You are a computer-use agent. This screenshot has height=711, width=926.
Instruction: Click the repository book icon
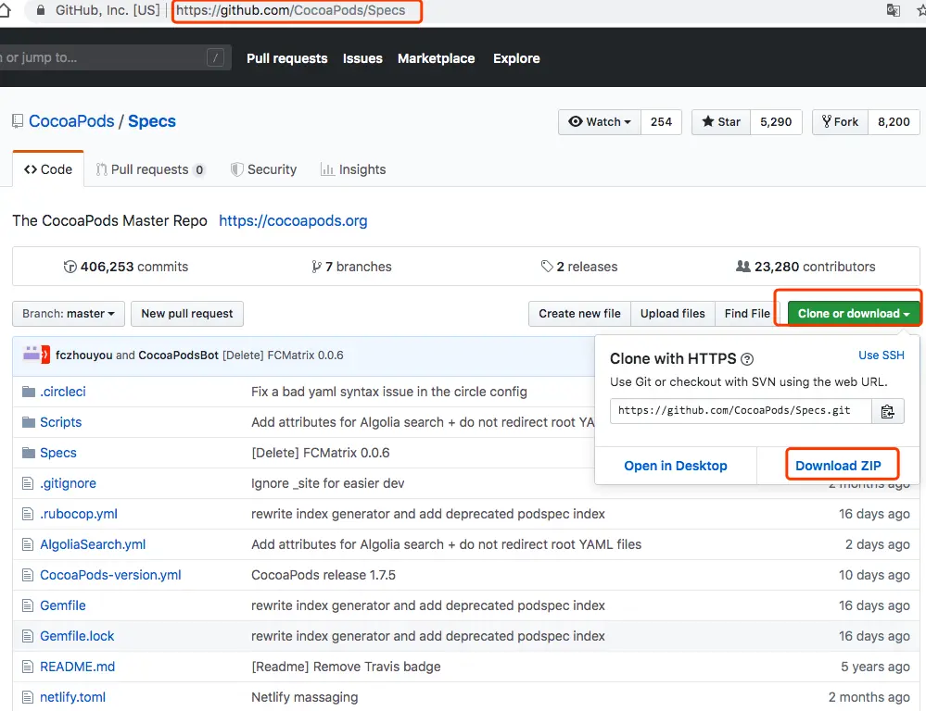tap(18, 121)
